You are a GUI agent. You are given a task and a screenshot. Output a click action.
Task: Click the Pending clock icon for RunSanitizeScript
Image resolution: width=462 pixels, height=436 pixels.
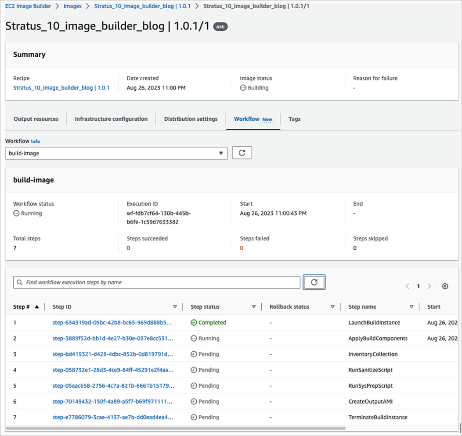194,370
